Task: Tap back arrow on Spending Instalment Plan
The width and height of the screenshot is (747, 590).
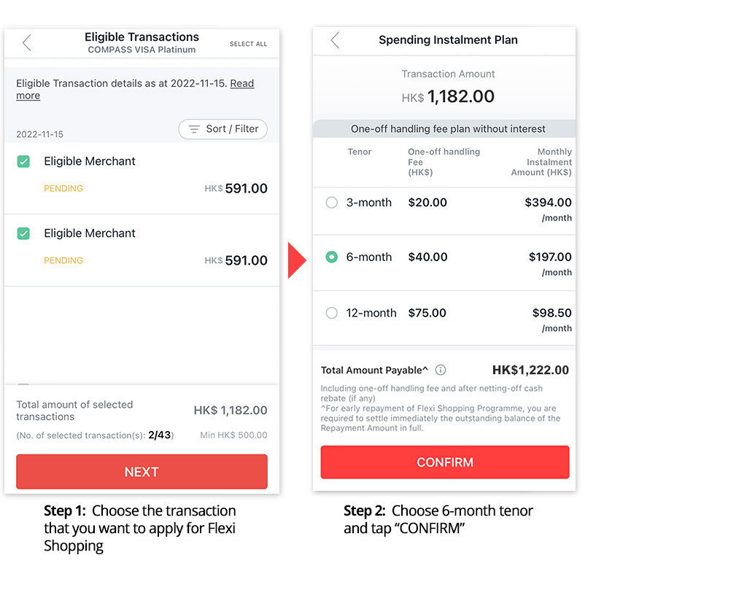Action: [x=335, y=40]
